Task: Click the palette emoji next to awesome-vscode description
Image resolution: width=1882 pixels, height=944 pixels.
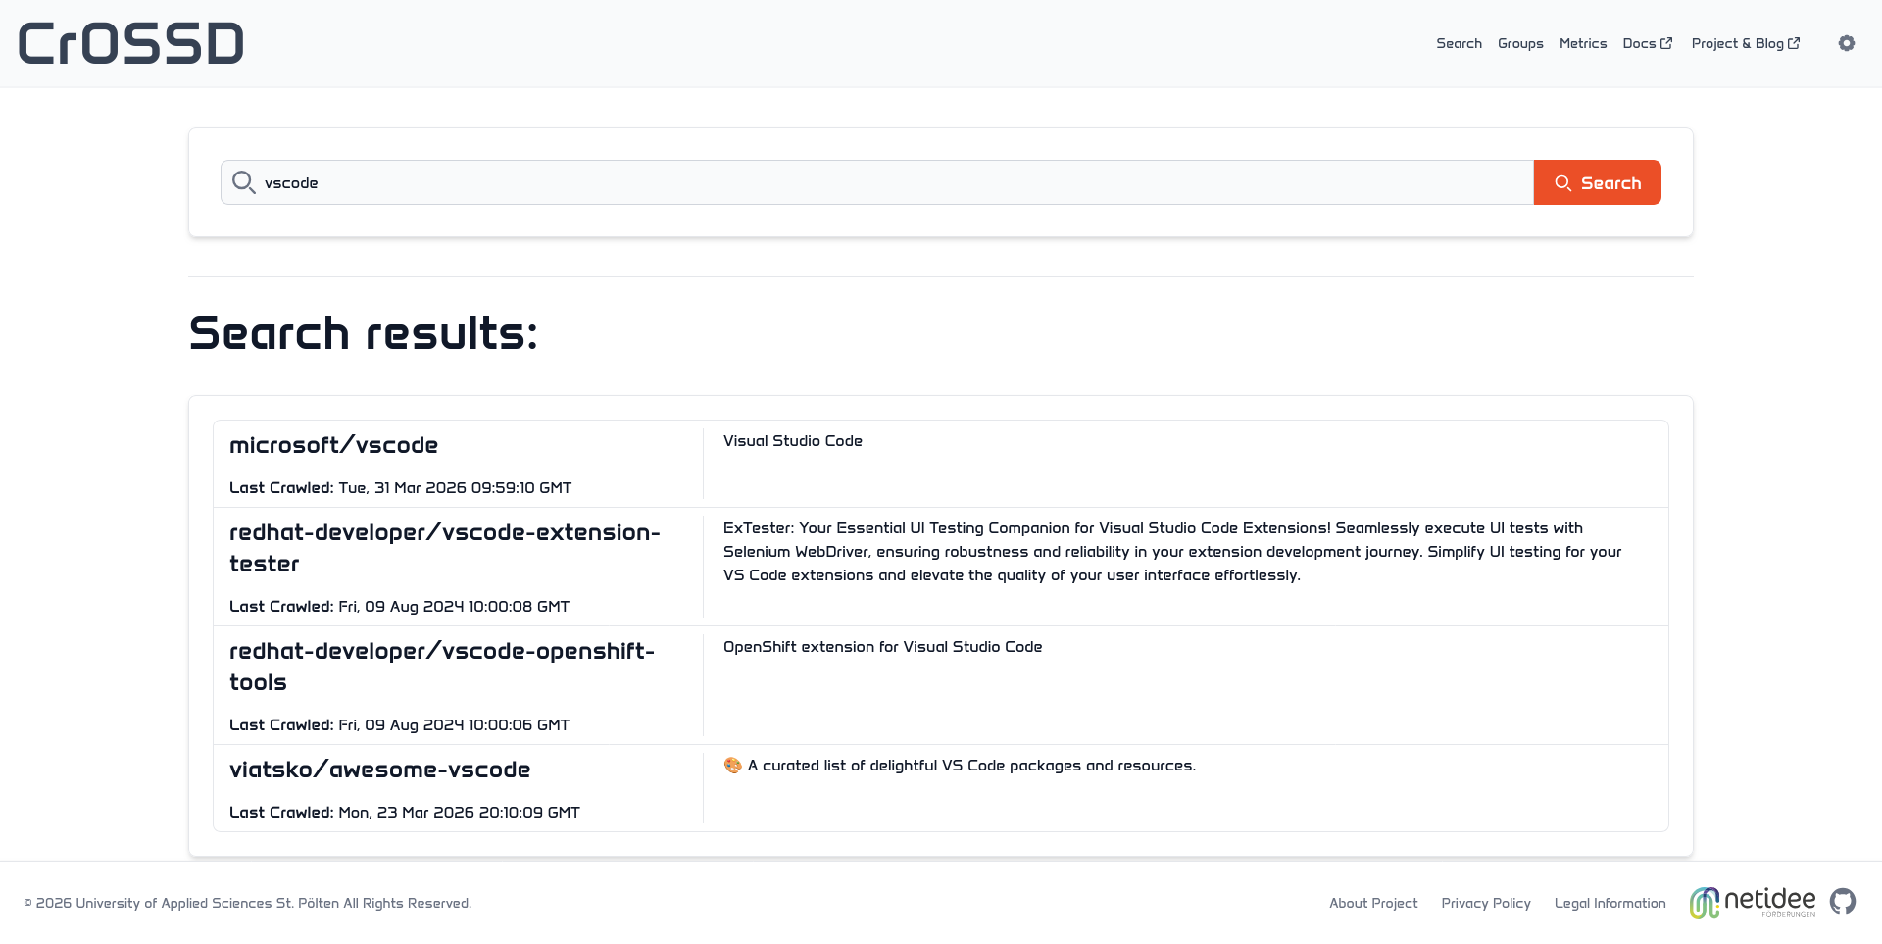Action: (x=732, y=765)
